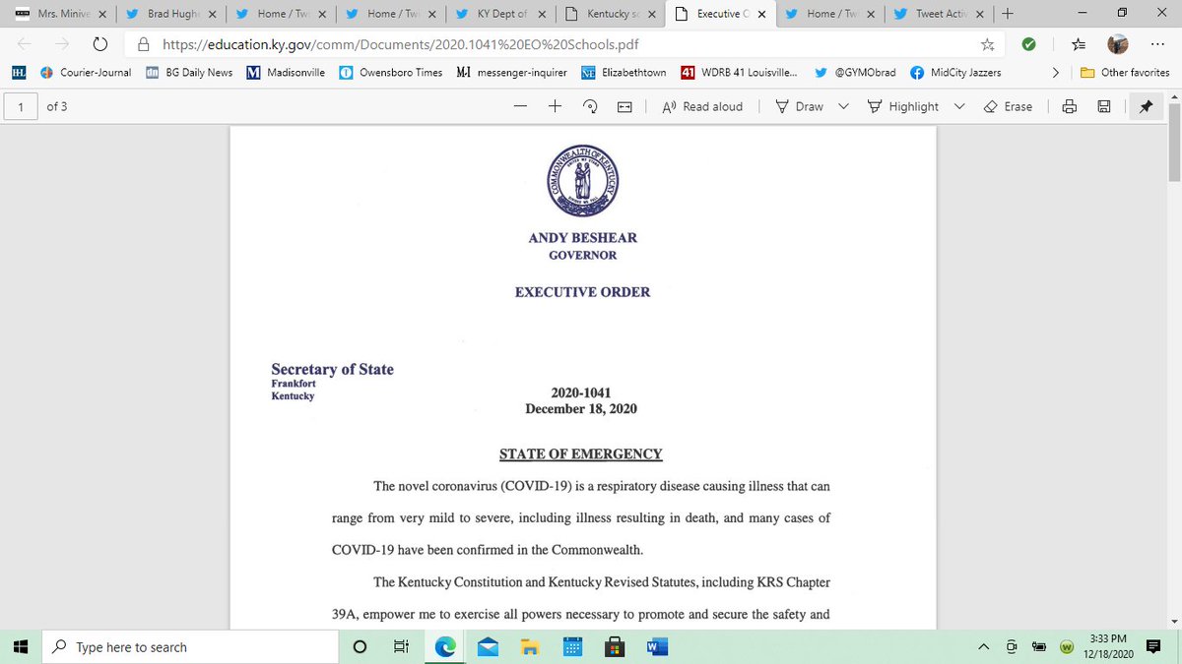This screenshot has height=664, width=1182.
Task: Open a new browser tab
Action: point(1007,14)
